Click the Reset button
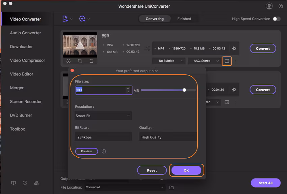Screen dimensions: 287x194 (152, 170)
